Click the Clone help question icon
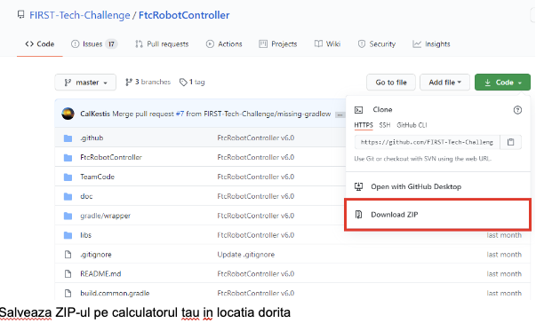Viewport: 536px width, 323px height. [517, 110]
